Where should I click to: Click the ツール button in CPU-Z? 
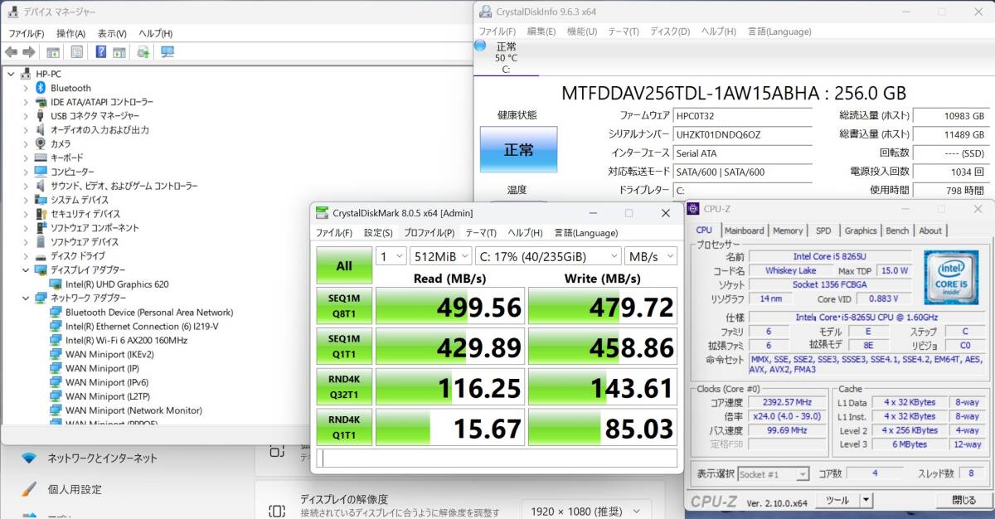[x=837, y=500]
